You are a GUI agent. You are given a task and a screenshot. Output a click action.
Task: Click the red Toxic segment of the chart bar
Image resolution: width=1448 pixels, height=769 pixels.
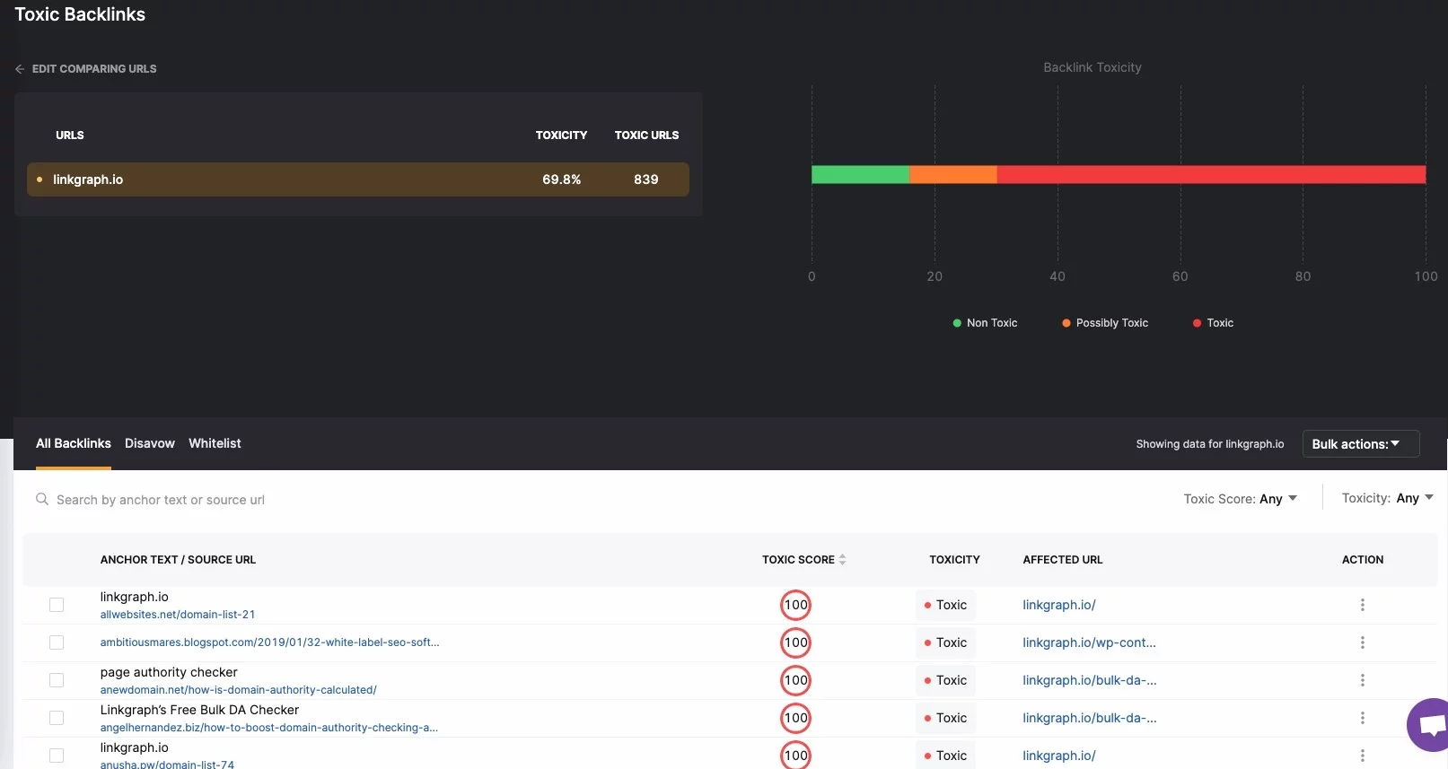(1210, 174)
